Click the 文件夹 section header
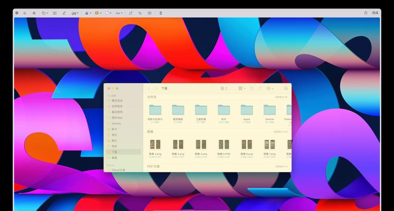The image size is (394, 211). tap(152, 97)
